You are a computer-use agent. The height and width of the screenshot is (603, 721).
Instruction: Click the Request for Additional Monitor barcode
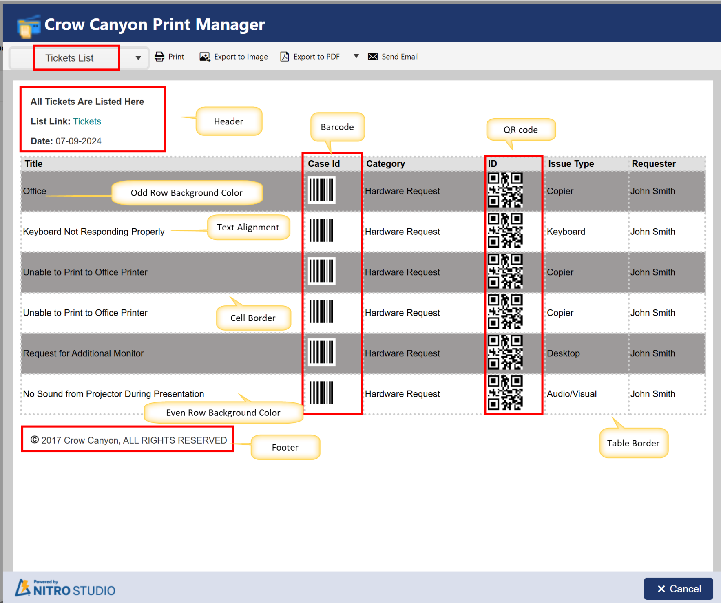pos(321,352)
